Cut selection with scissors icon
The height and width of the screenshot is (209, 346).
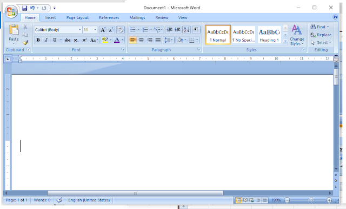click(x=25, y=27)
